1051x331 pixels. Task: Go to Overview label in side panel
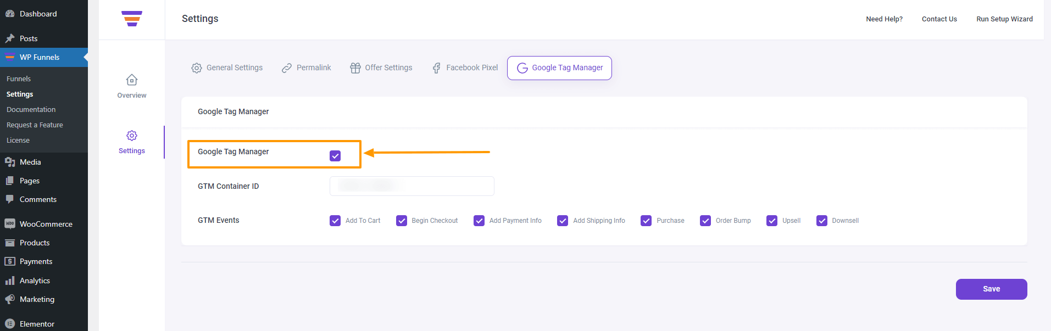pos(132,96)
